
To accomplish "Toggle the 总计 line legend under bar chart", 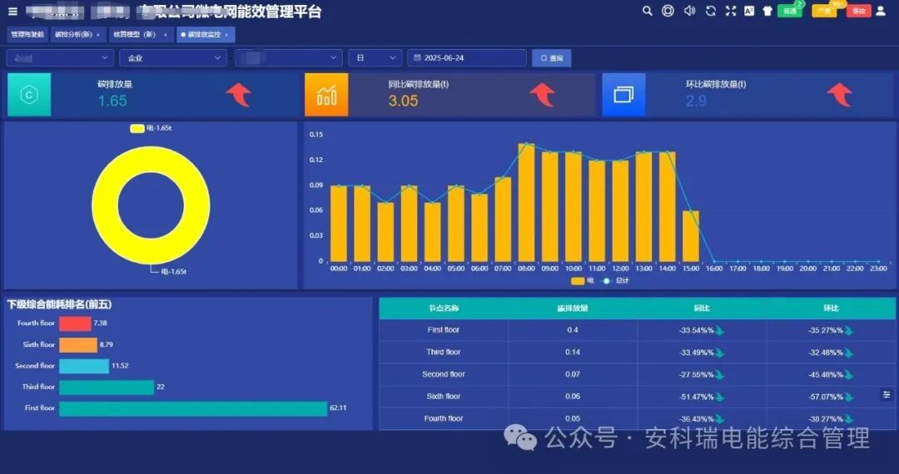I will pyautogui.click(x=615, y=280).
